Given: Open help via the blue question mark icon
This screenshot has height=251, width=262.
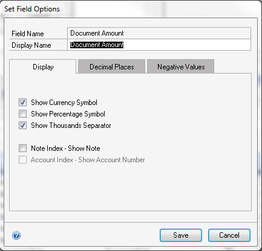Looking at the screenshot, I should pyautogui.click(x=16, y=235).
